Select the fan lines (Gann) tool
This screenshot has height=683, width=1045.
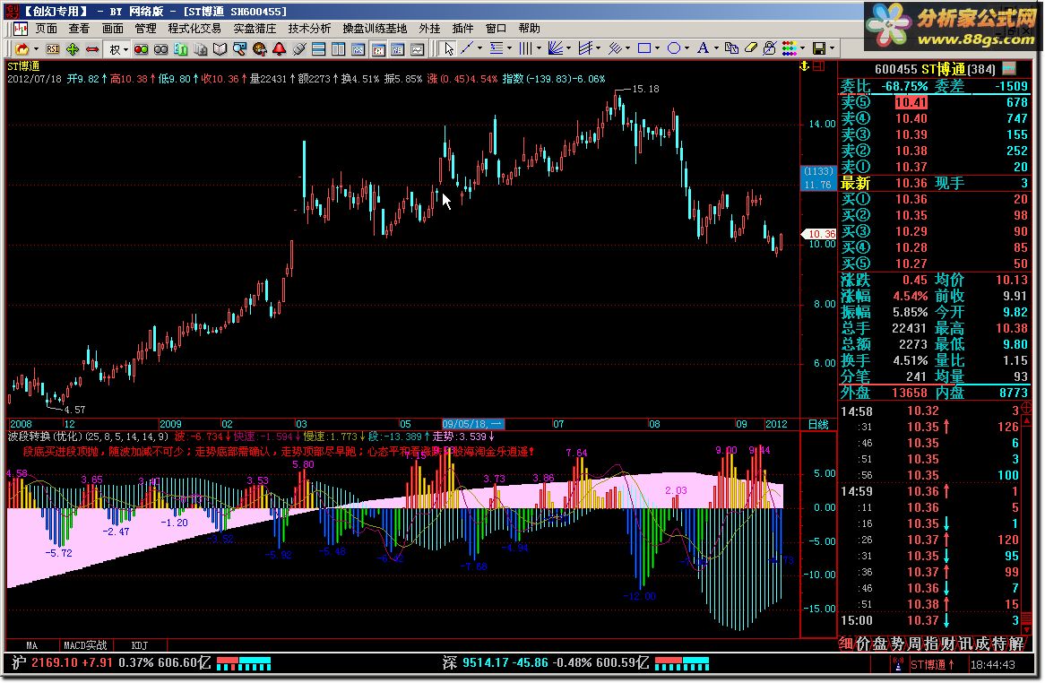coord(555,48)
